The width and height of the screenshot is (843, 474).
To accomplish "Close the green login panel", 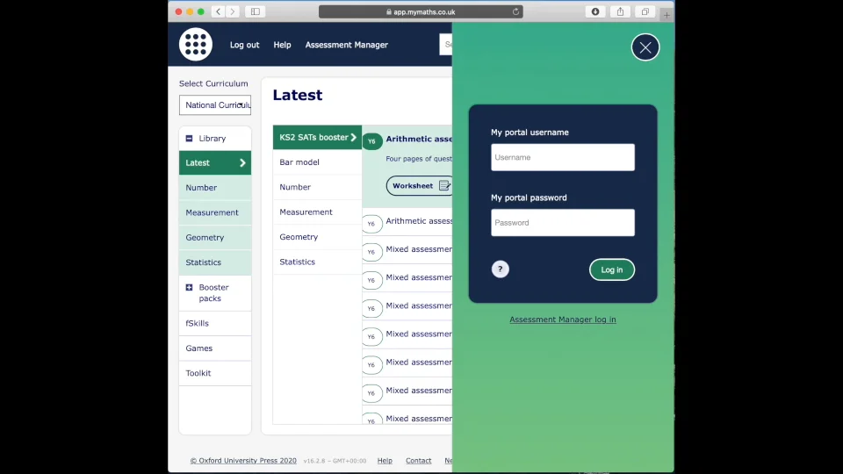I will 645,47.
